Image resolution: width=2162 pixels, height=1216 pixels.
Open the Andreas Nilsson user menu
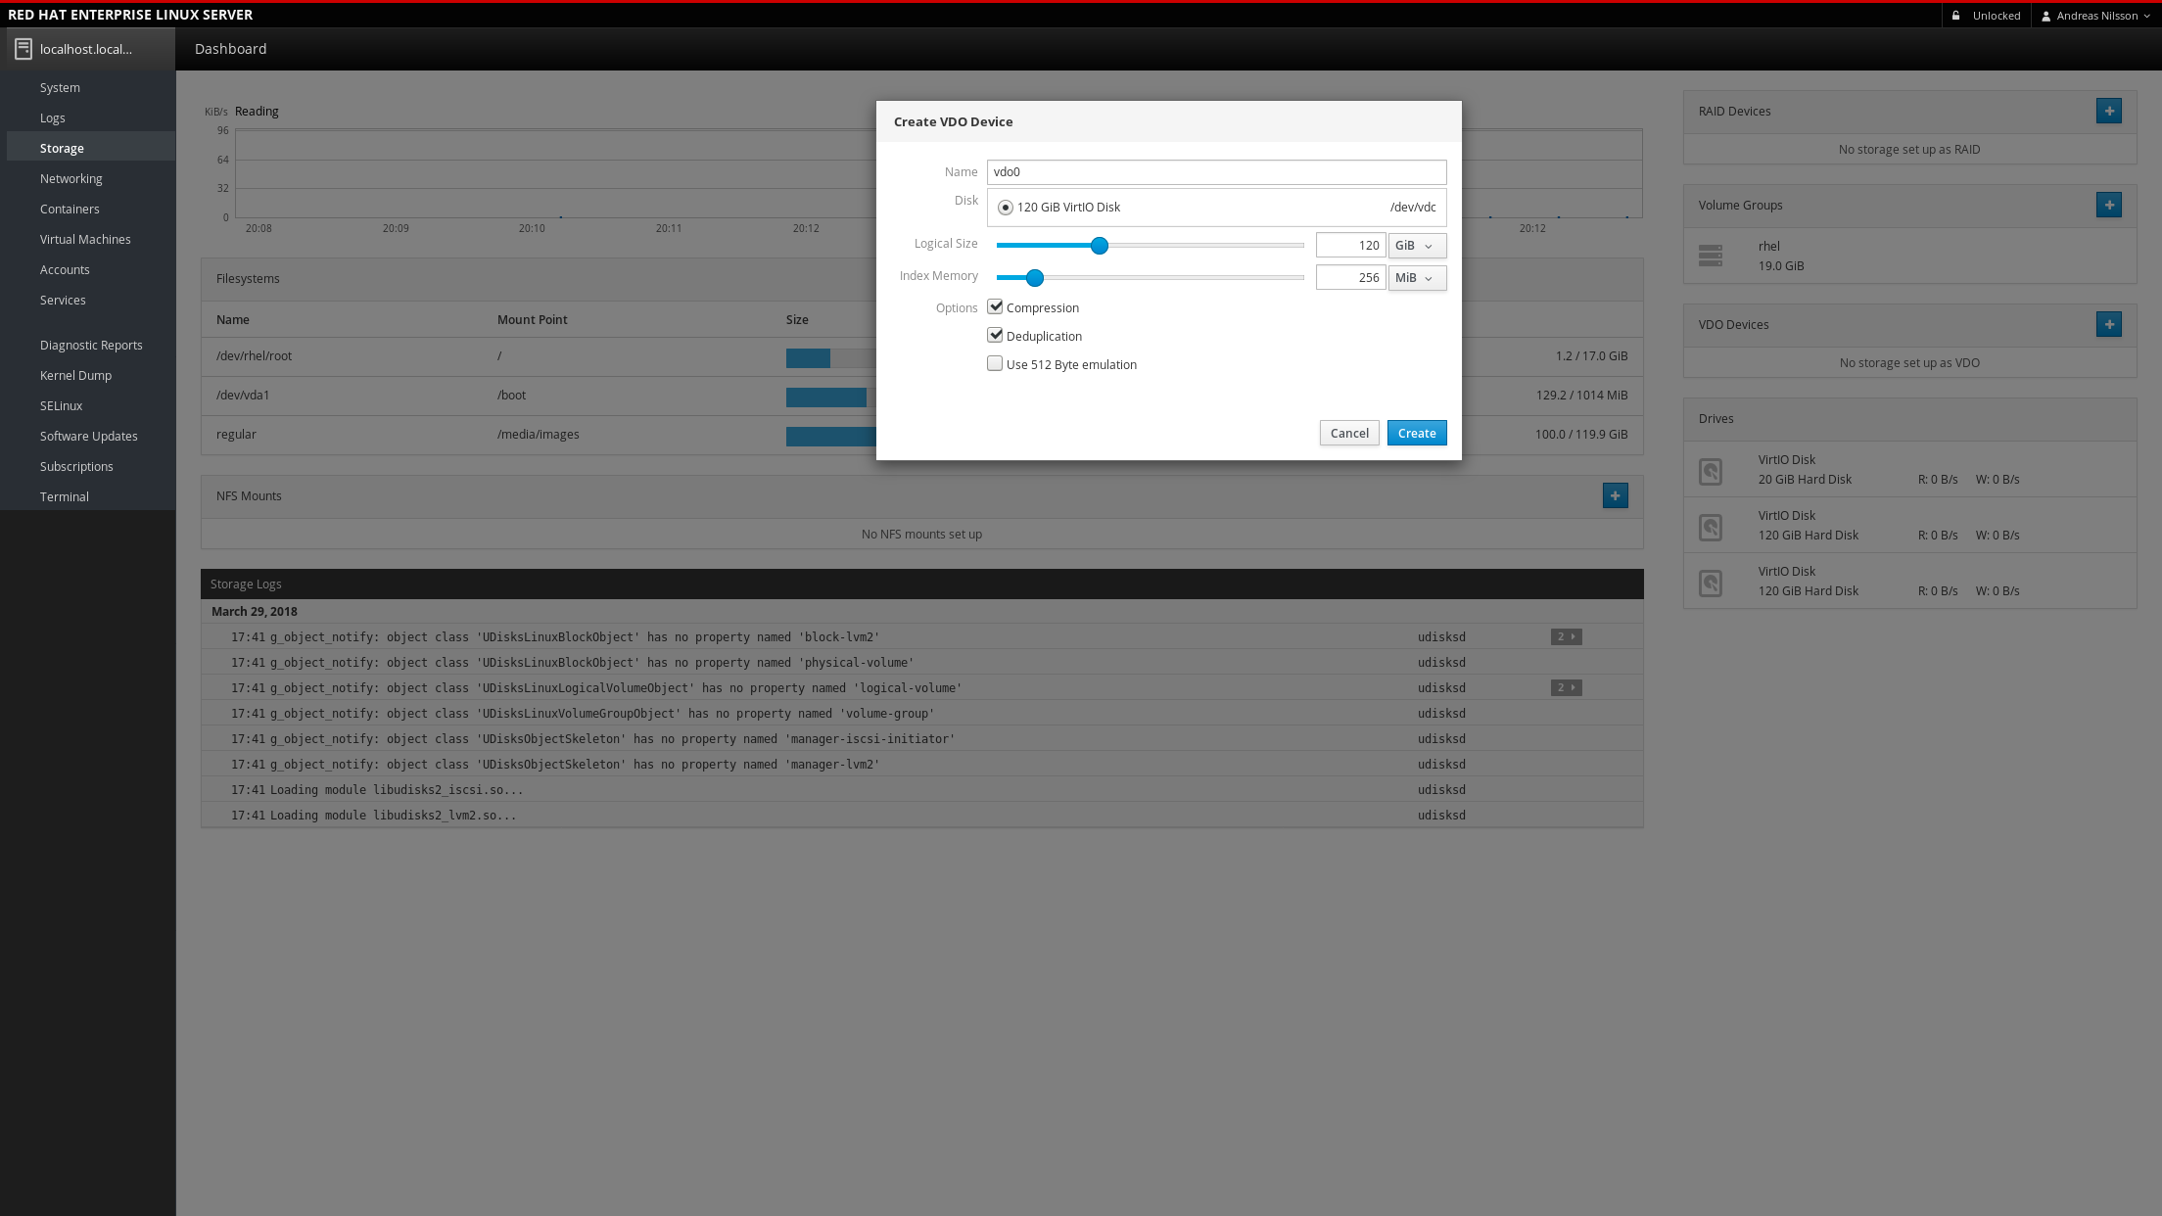coord(2095,16)
